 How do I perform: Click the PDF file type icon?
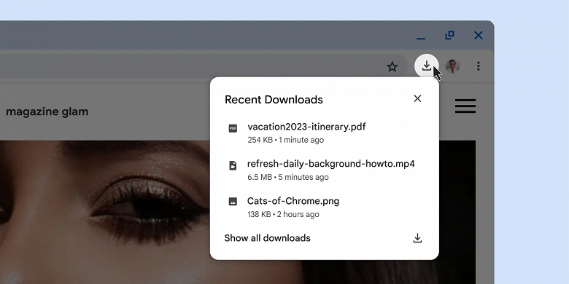point(233,128)
